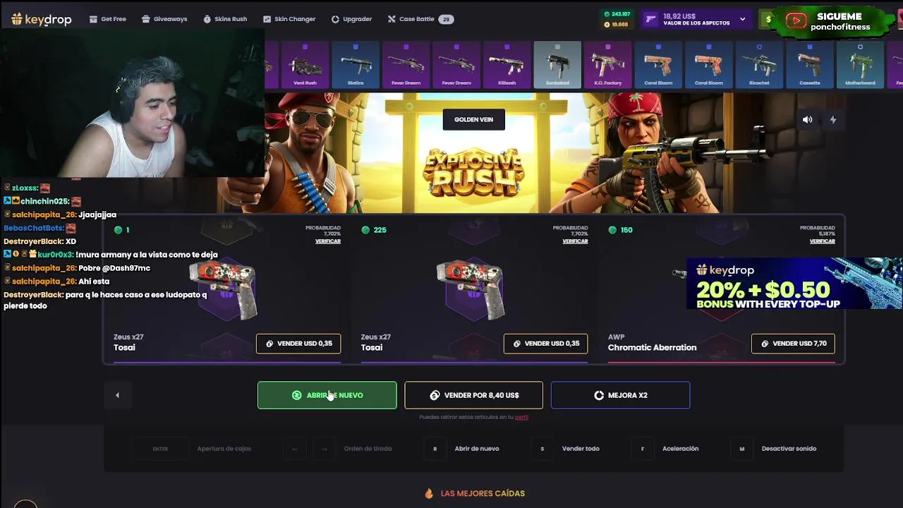Go back with the left arrow
This screenshot has height=508, width=903.
117,395
